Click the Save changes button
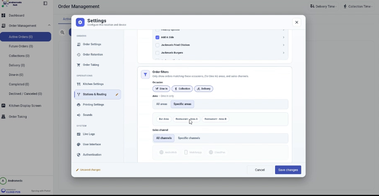 [x=288, y=170]
